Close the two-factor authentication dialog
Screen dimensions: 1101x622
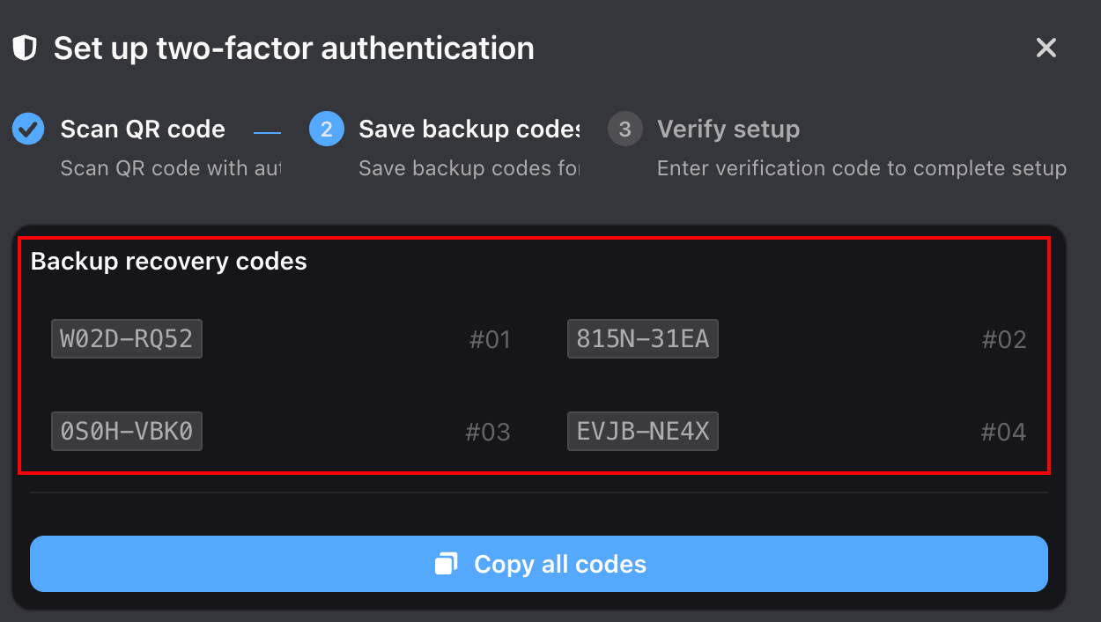(x=1046, y=48)
